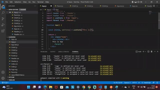160x90 pixels.
Task: Show hidden system tray icons
Action: (x=122, y=87)
